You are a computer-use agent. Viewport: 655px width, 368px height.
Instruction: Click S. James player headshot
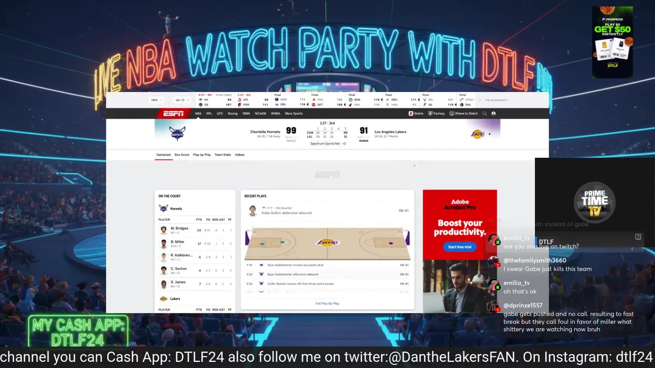click(x=163, y=283)
